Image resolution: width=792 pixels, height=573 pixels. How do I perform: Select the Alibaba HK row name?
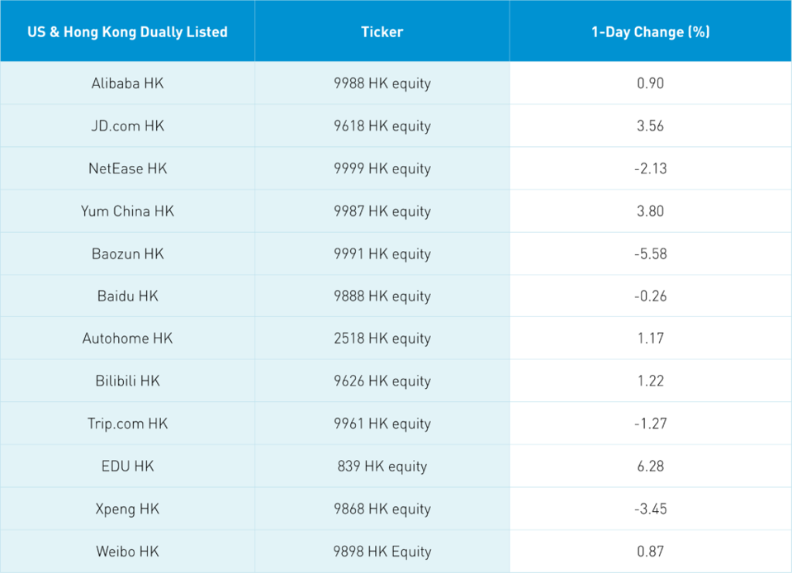pos(127,83)
